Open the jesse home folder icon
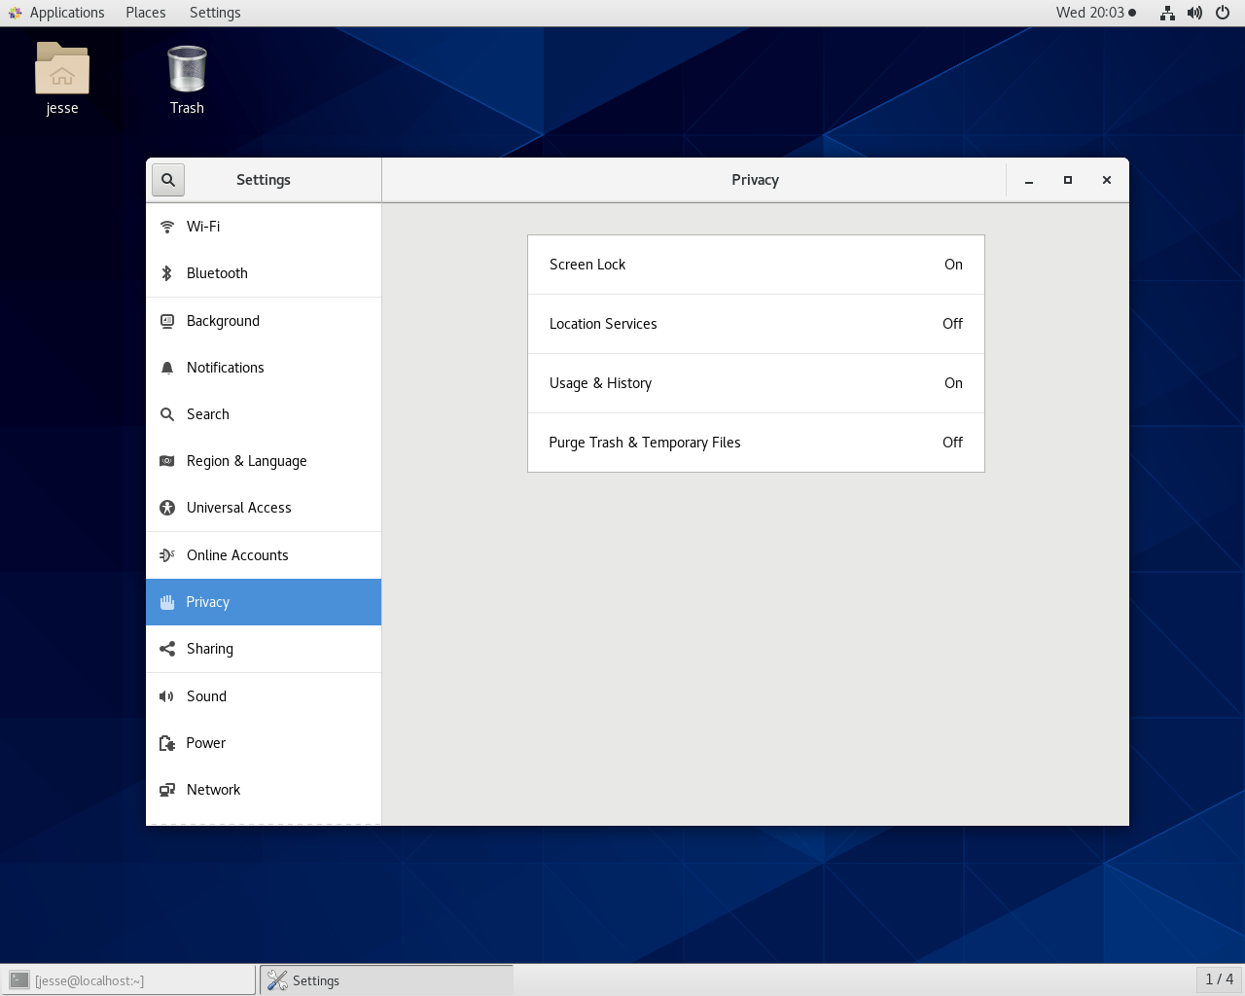This screenshot has height=996, width=1245. coord(62,68)
